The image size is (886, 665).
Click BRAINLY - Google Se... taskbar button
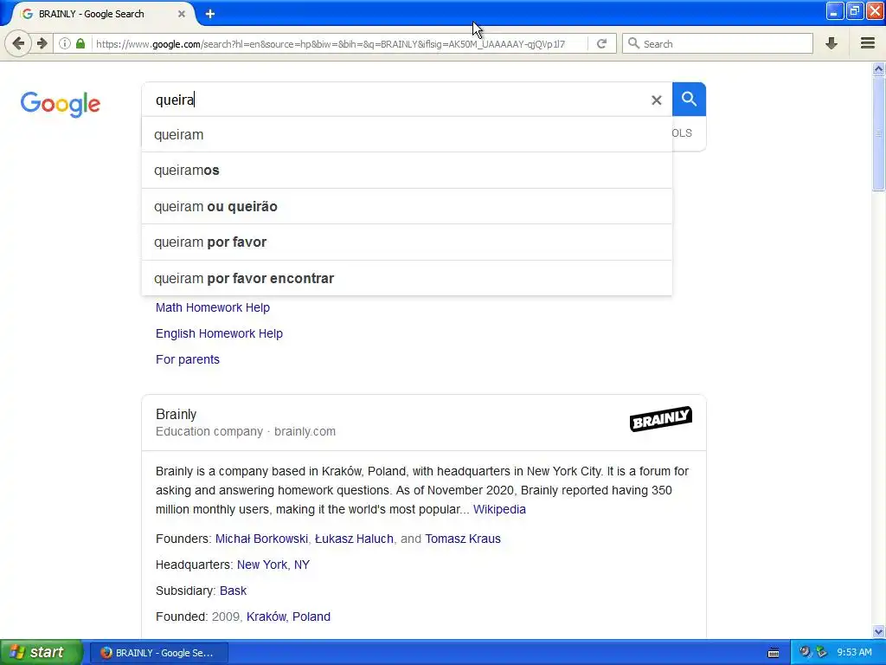tap(159, 653)
